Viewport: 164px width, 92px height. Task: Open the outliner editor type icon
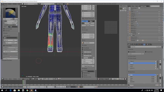[x=129, y=6]
